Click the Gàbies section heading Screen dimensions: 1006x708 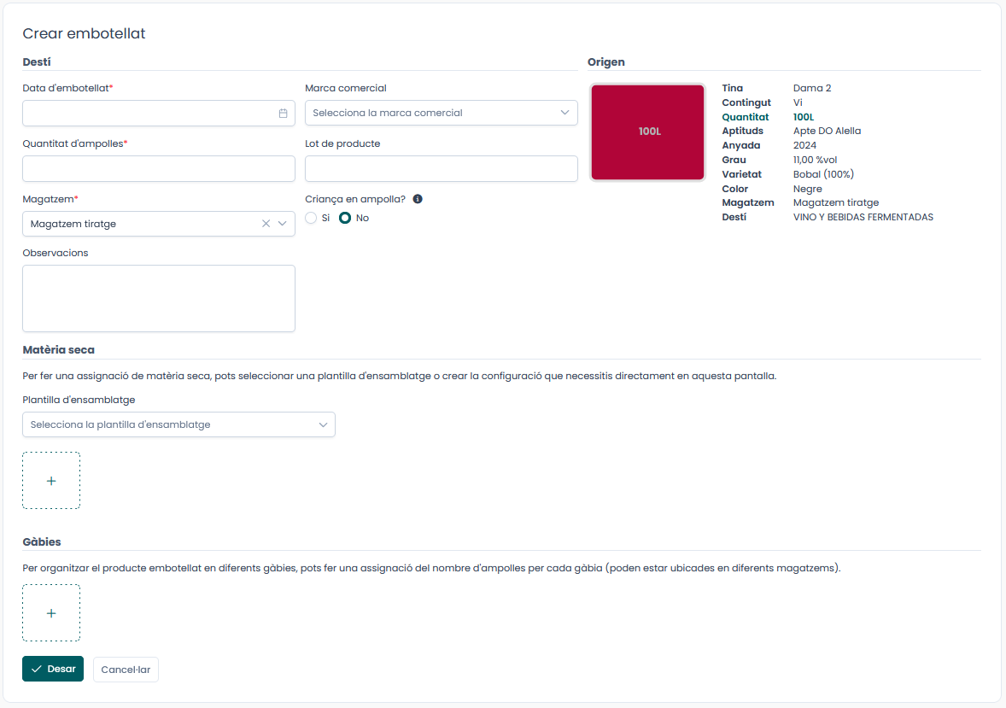[x=42, y=541]
